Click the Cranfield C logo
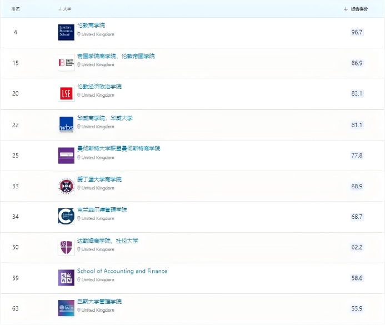Screen dimensions: 385x325 point(66,217)
